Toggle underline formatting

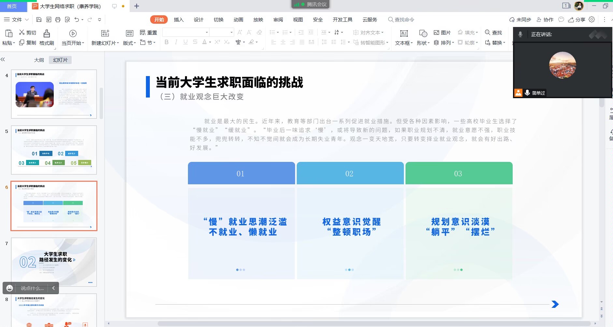[x=185, y=42]
